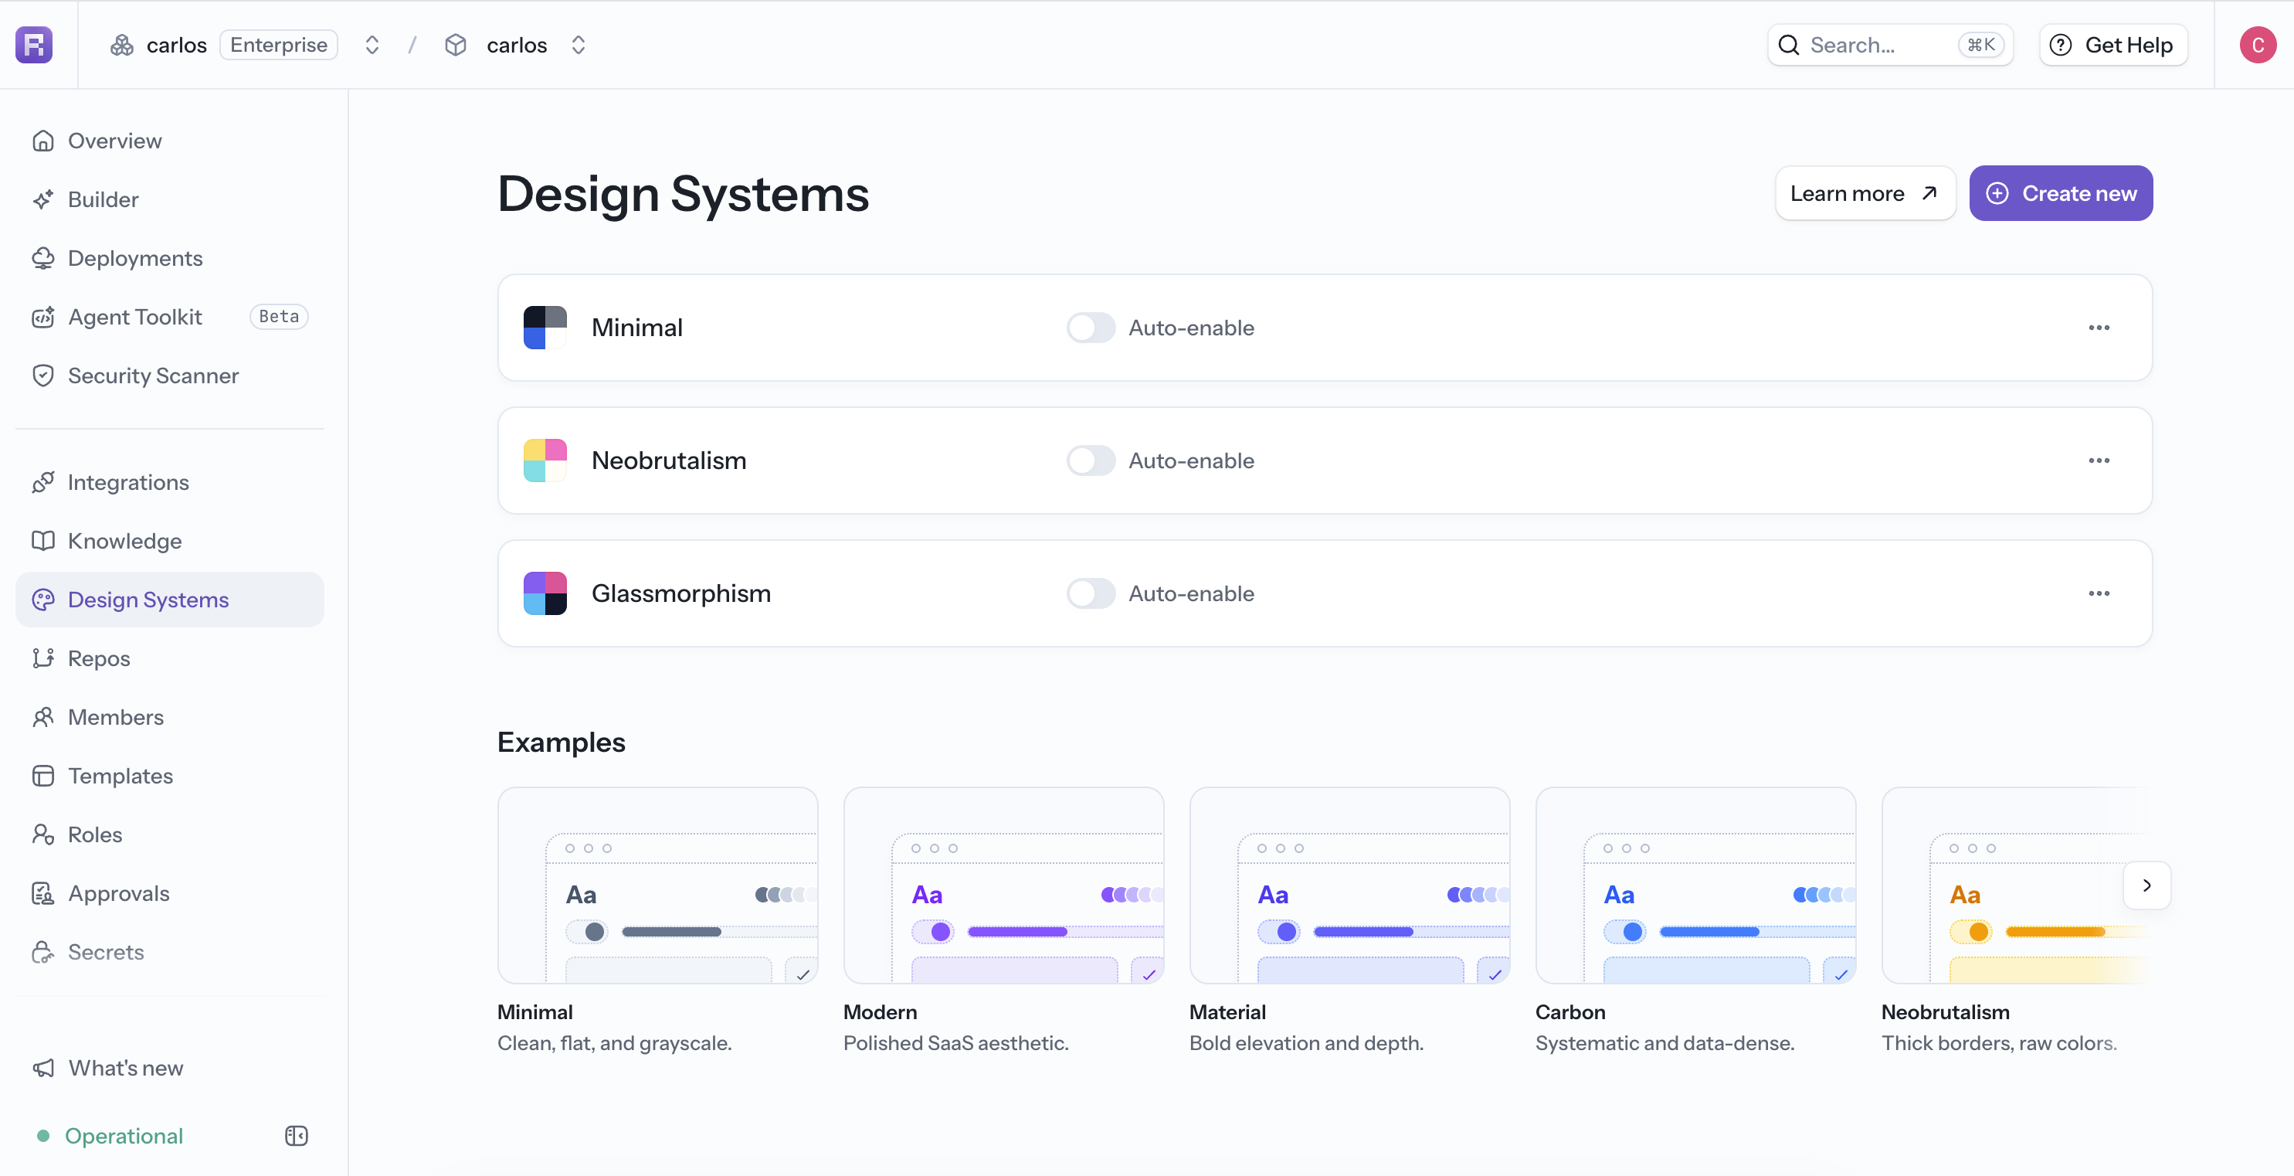2294x1176 pixels.
Task: Open the Secrets page
Action: coord(169,953)
